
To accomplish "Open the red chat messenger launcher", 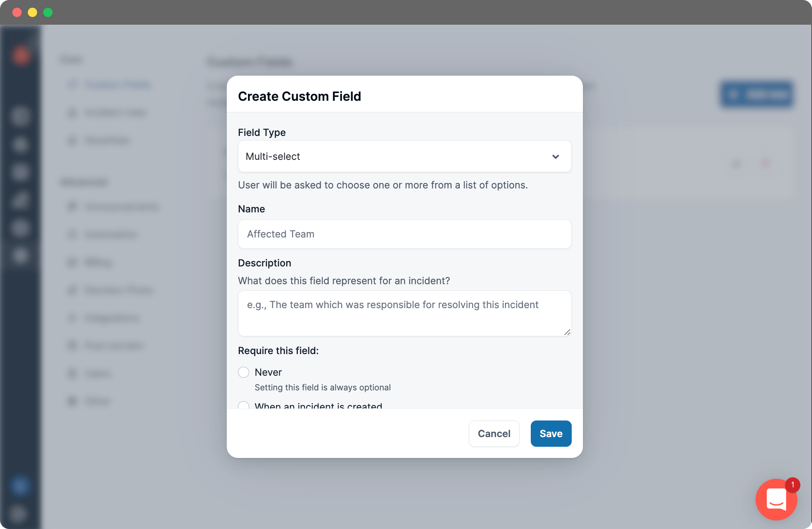I will [775, 500].
